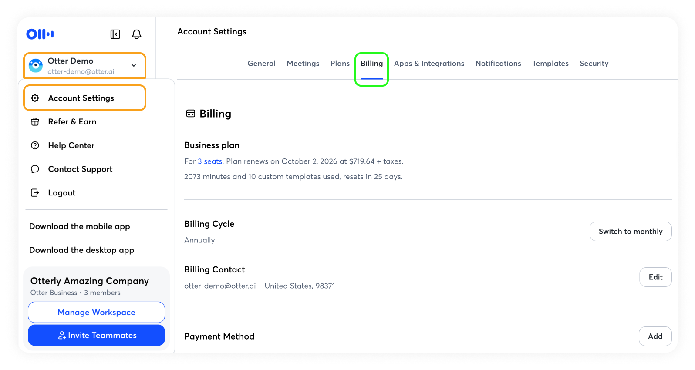Expand the Otter Demo account chevron

click(x=134, y=65)
